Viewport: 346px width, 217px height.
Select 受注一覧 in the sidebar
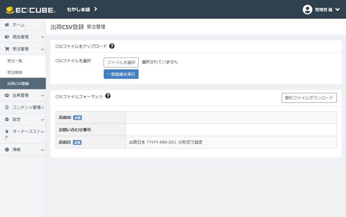tap(15, 61)
